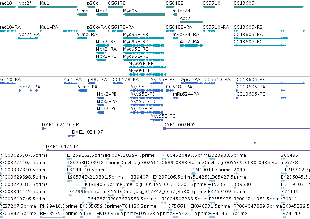Click the Myo95E-PD protein glyph

point(147,105)
